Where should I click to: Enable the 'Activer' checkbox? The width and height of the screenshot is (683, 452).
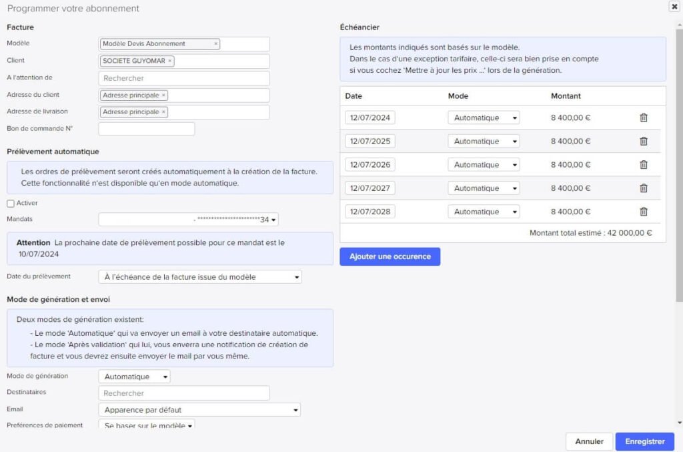pos(11,204)
